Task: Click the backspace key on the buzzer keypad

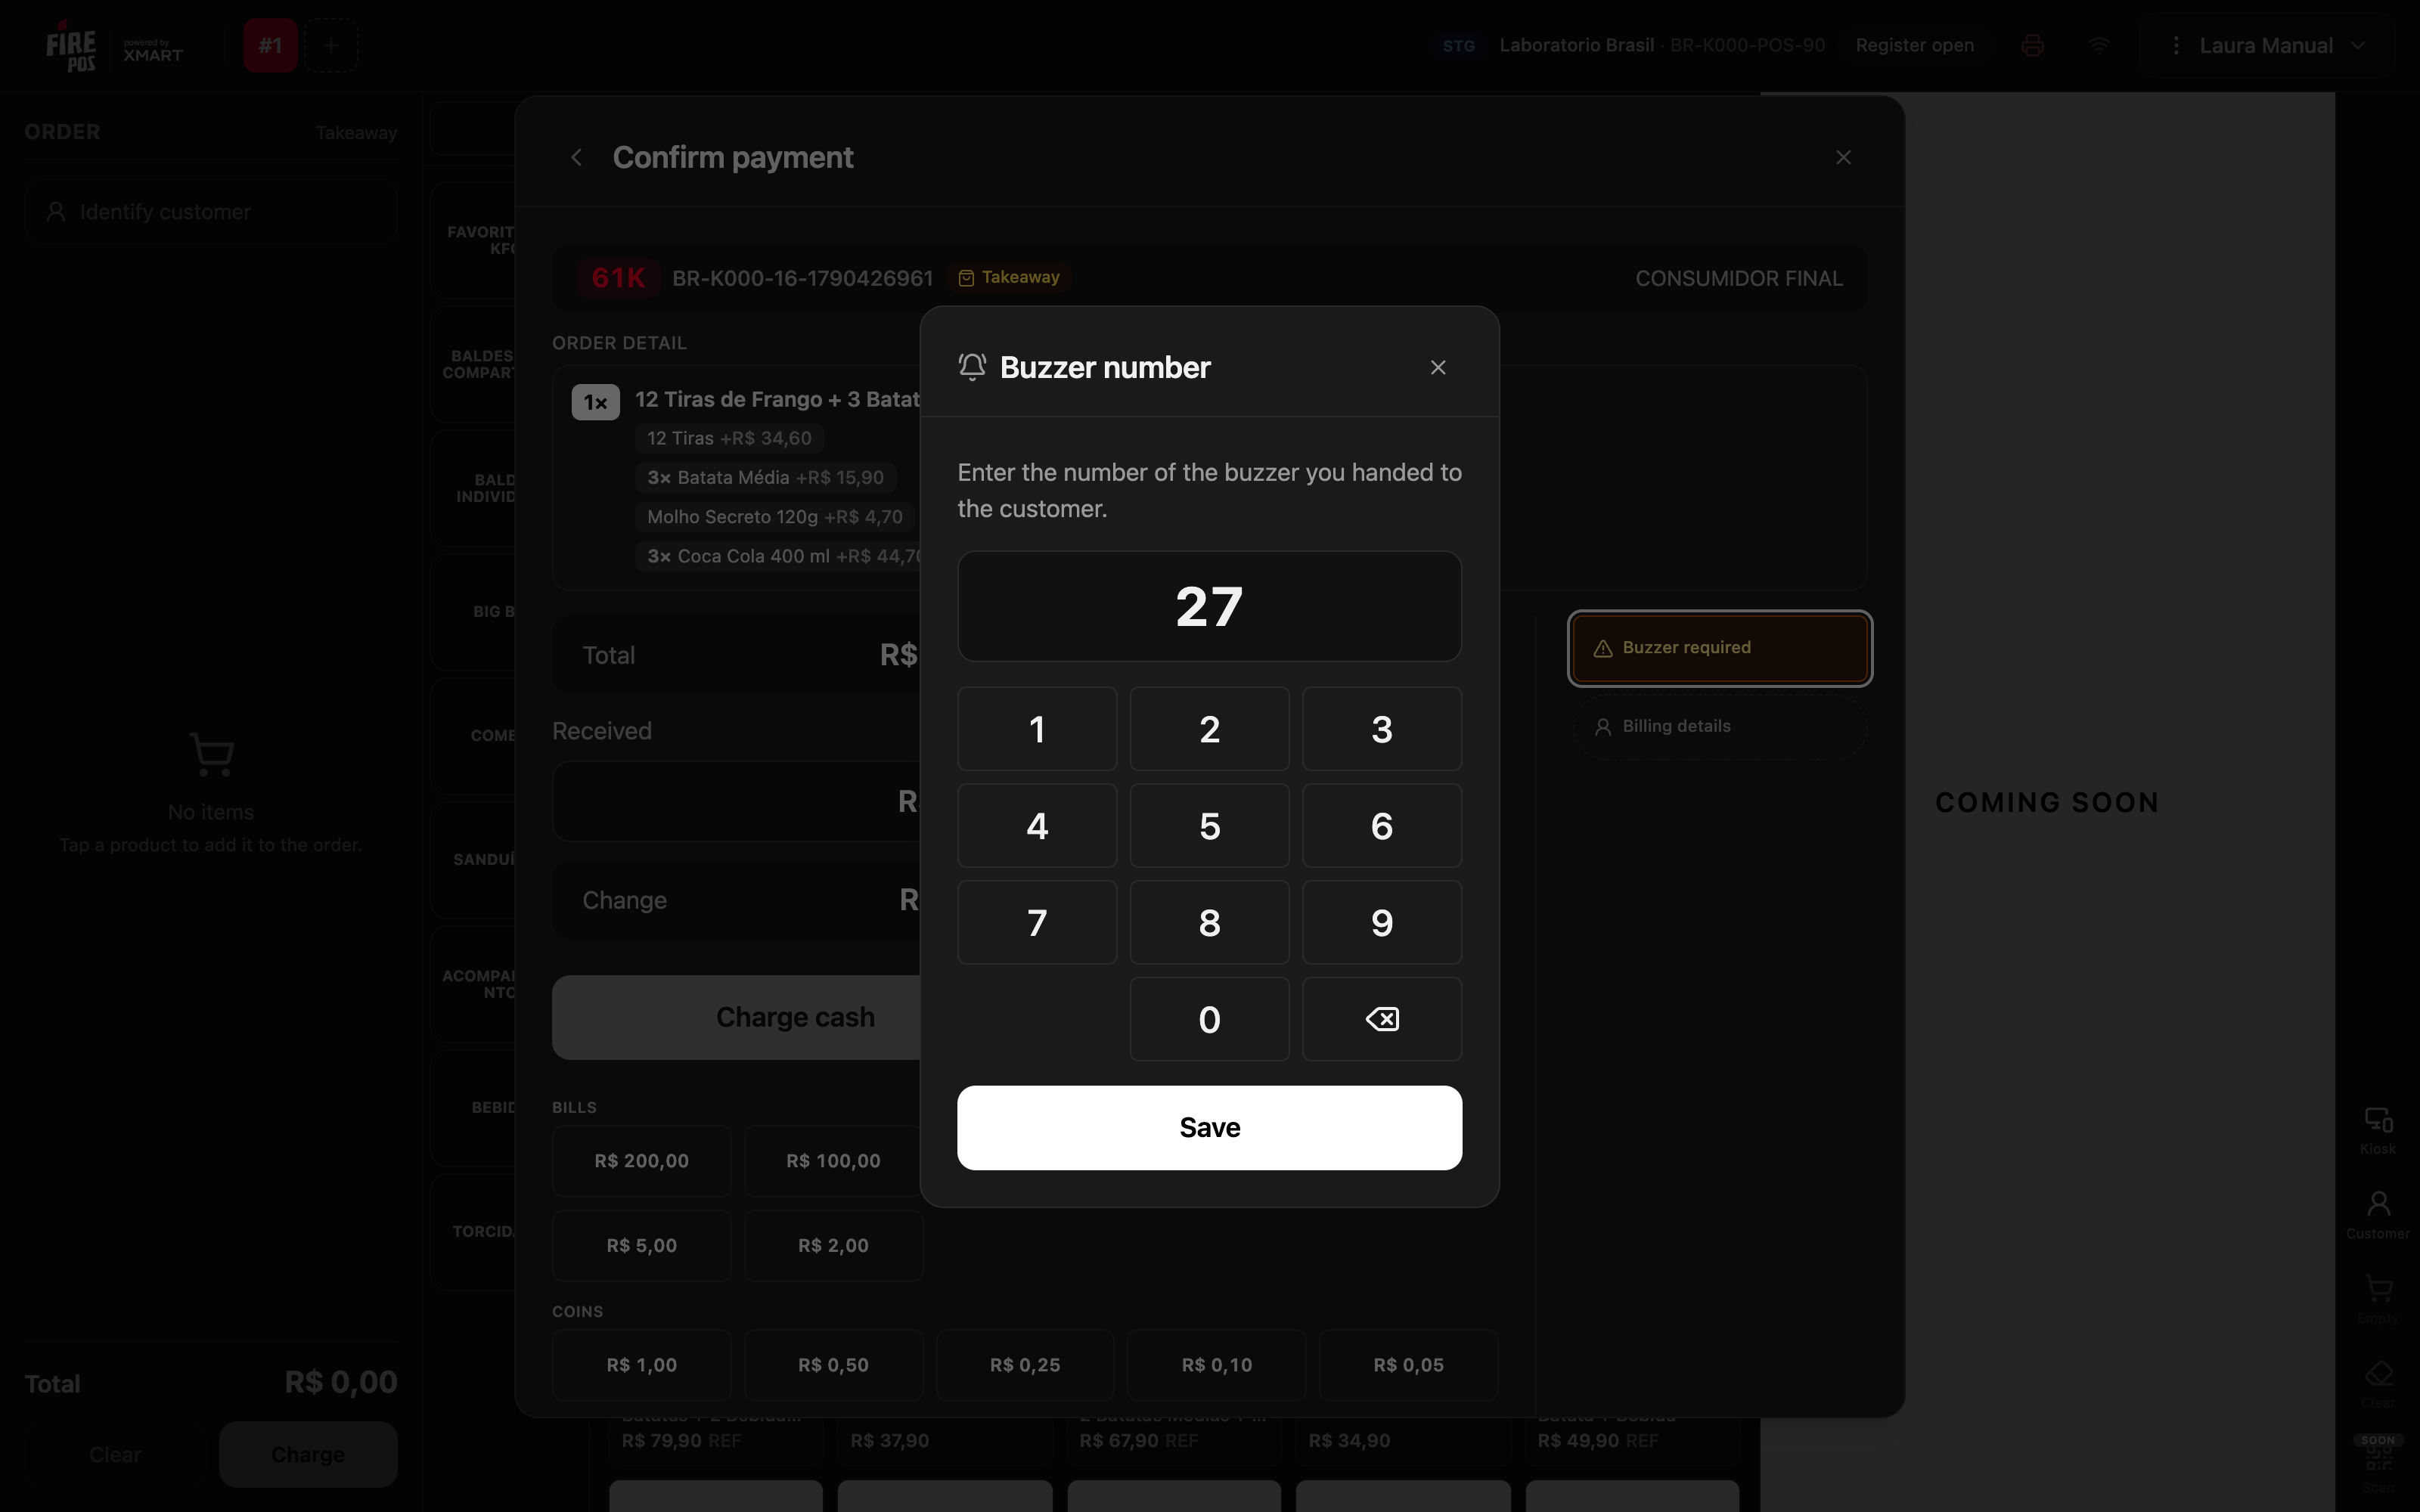Action: 1381,1019
